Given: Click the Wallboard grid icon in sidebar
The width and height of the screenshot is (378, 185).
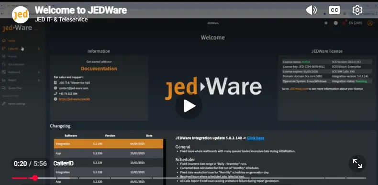Looking at the screenshot, I should pyautogui.click(x=4, y=72).
